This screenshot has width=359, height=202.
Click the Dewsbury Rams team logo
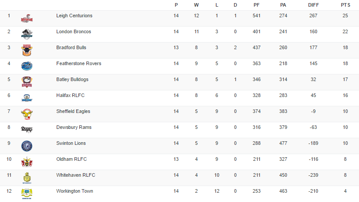pyautogui.click(x=27, y=129)
